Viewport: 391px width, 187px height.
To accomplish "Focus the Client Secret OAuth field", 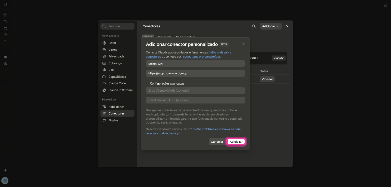I will 195,100.
